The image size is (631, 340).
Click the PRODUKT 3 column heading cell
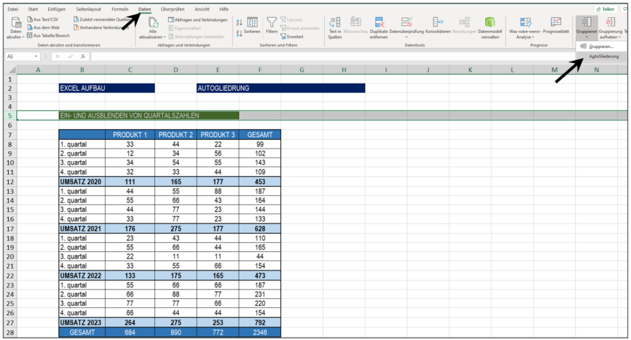click(218, 135)
